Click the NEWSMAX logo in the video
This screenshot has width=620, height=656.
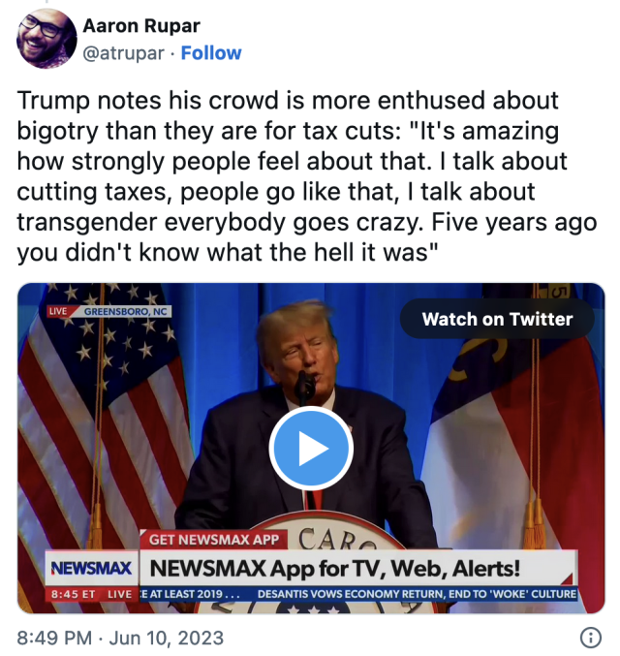(x=91, y=568)
